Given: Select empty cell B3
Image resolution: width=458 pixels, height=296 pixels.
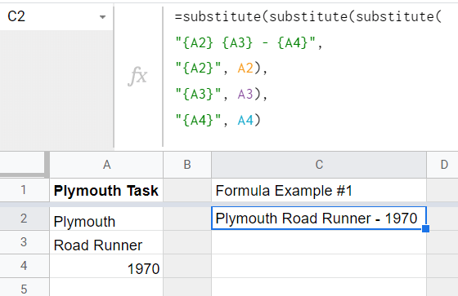Looking at the screenshot, I should click(187, 243).
